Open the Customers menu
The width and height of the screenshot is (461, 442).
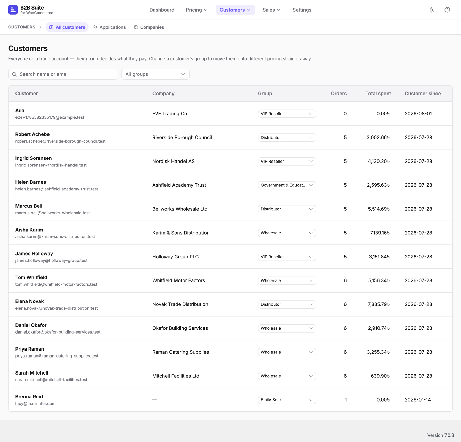coord(235,10)
